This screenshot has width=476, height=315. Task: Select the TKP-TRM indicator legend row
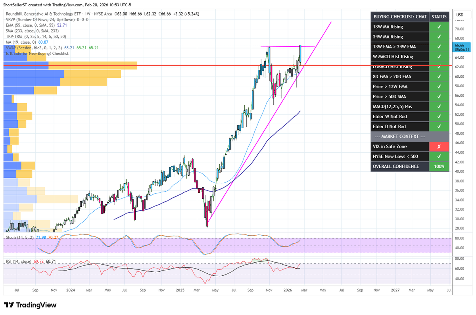point(36,36)
